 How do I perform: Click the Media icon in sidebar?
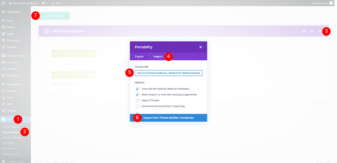tap(4, 27)
